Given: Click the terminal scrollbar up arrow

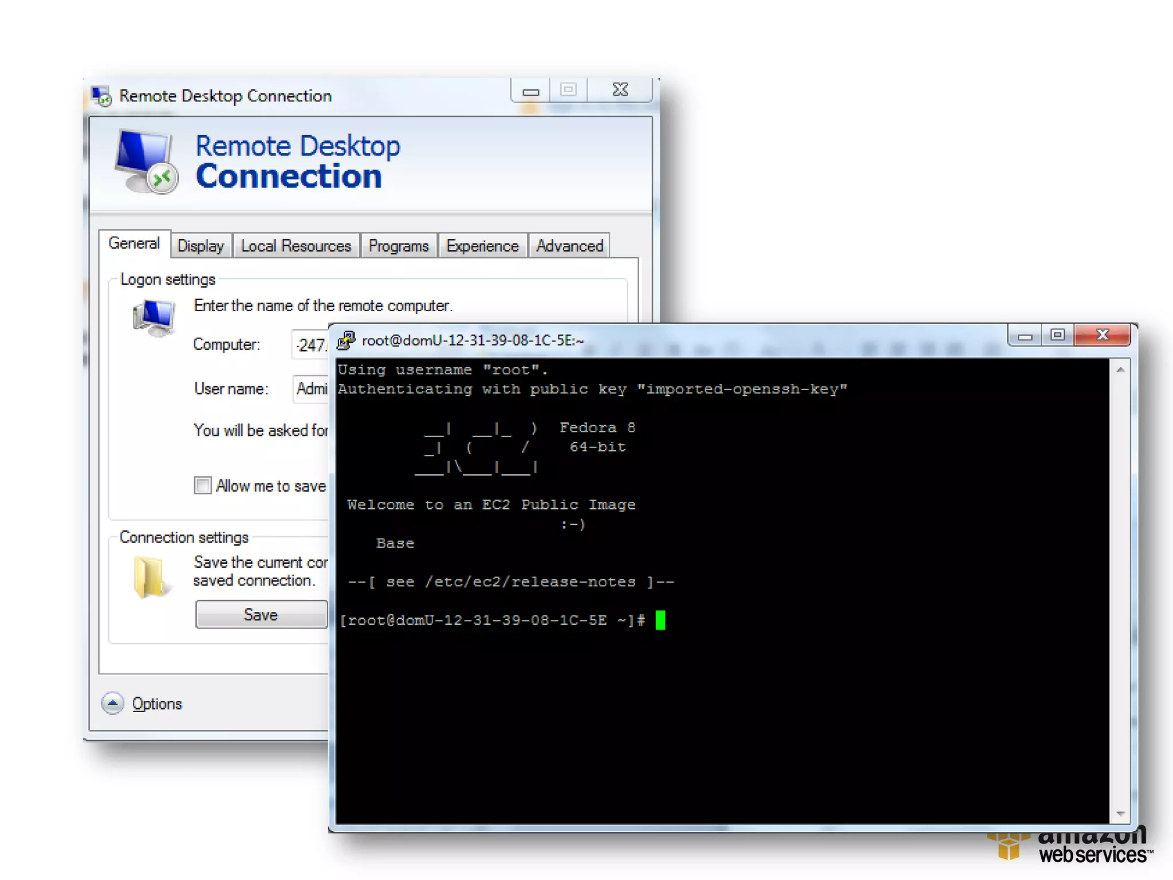Looking at the screenshot, I should click(1120, 370).
